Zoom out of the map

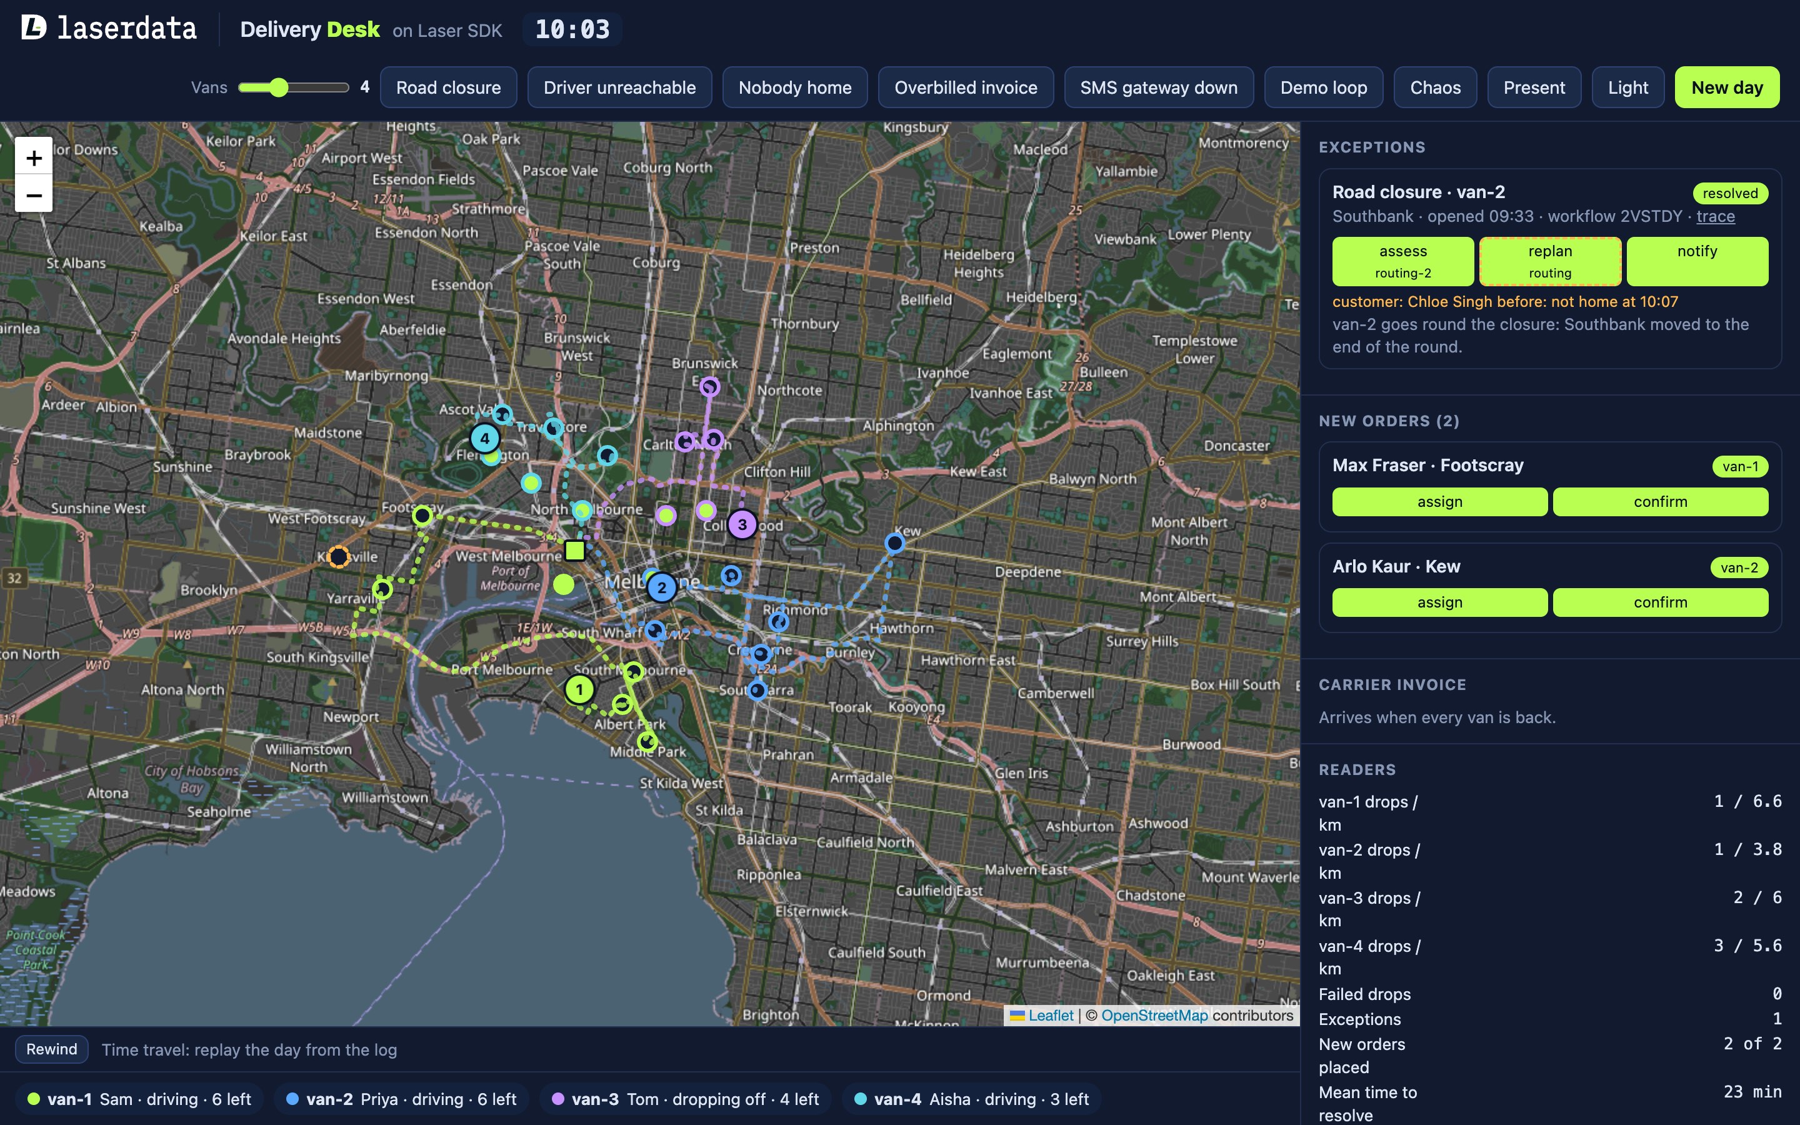click(34, 194)
